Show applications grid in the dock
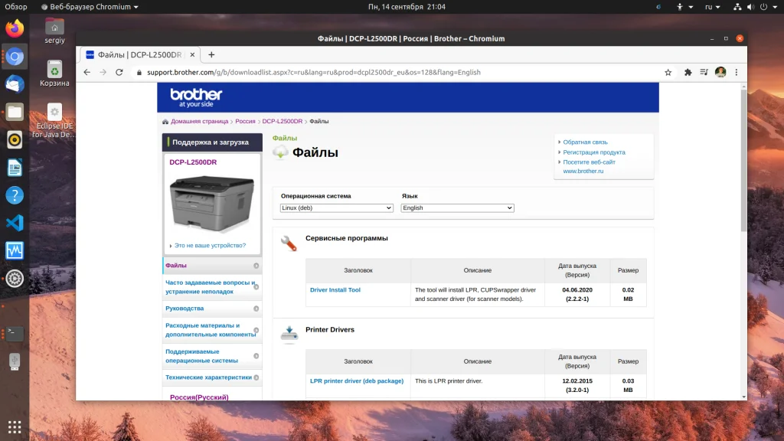784x441 pixels. coord(15,426)
